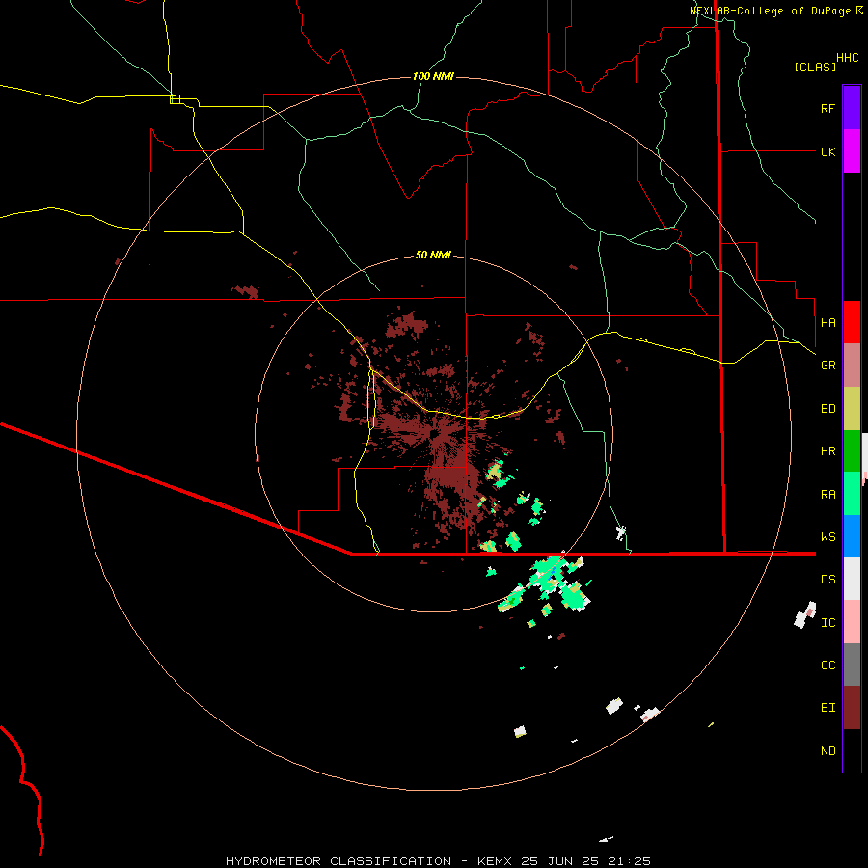This screenshot has width=868, height=868.
Task: Pick the RA light green legend swatch
Action: point(852,494)
